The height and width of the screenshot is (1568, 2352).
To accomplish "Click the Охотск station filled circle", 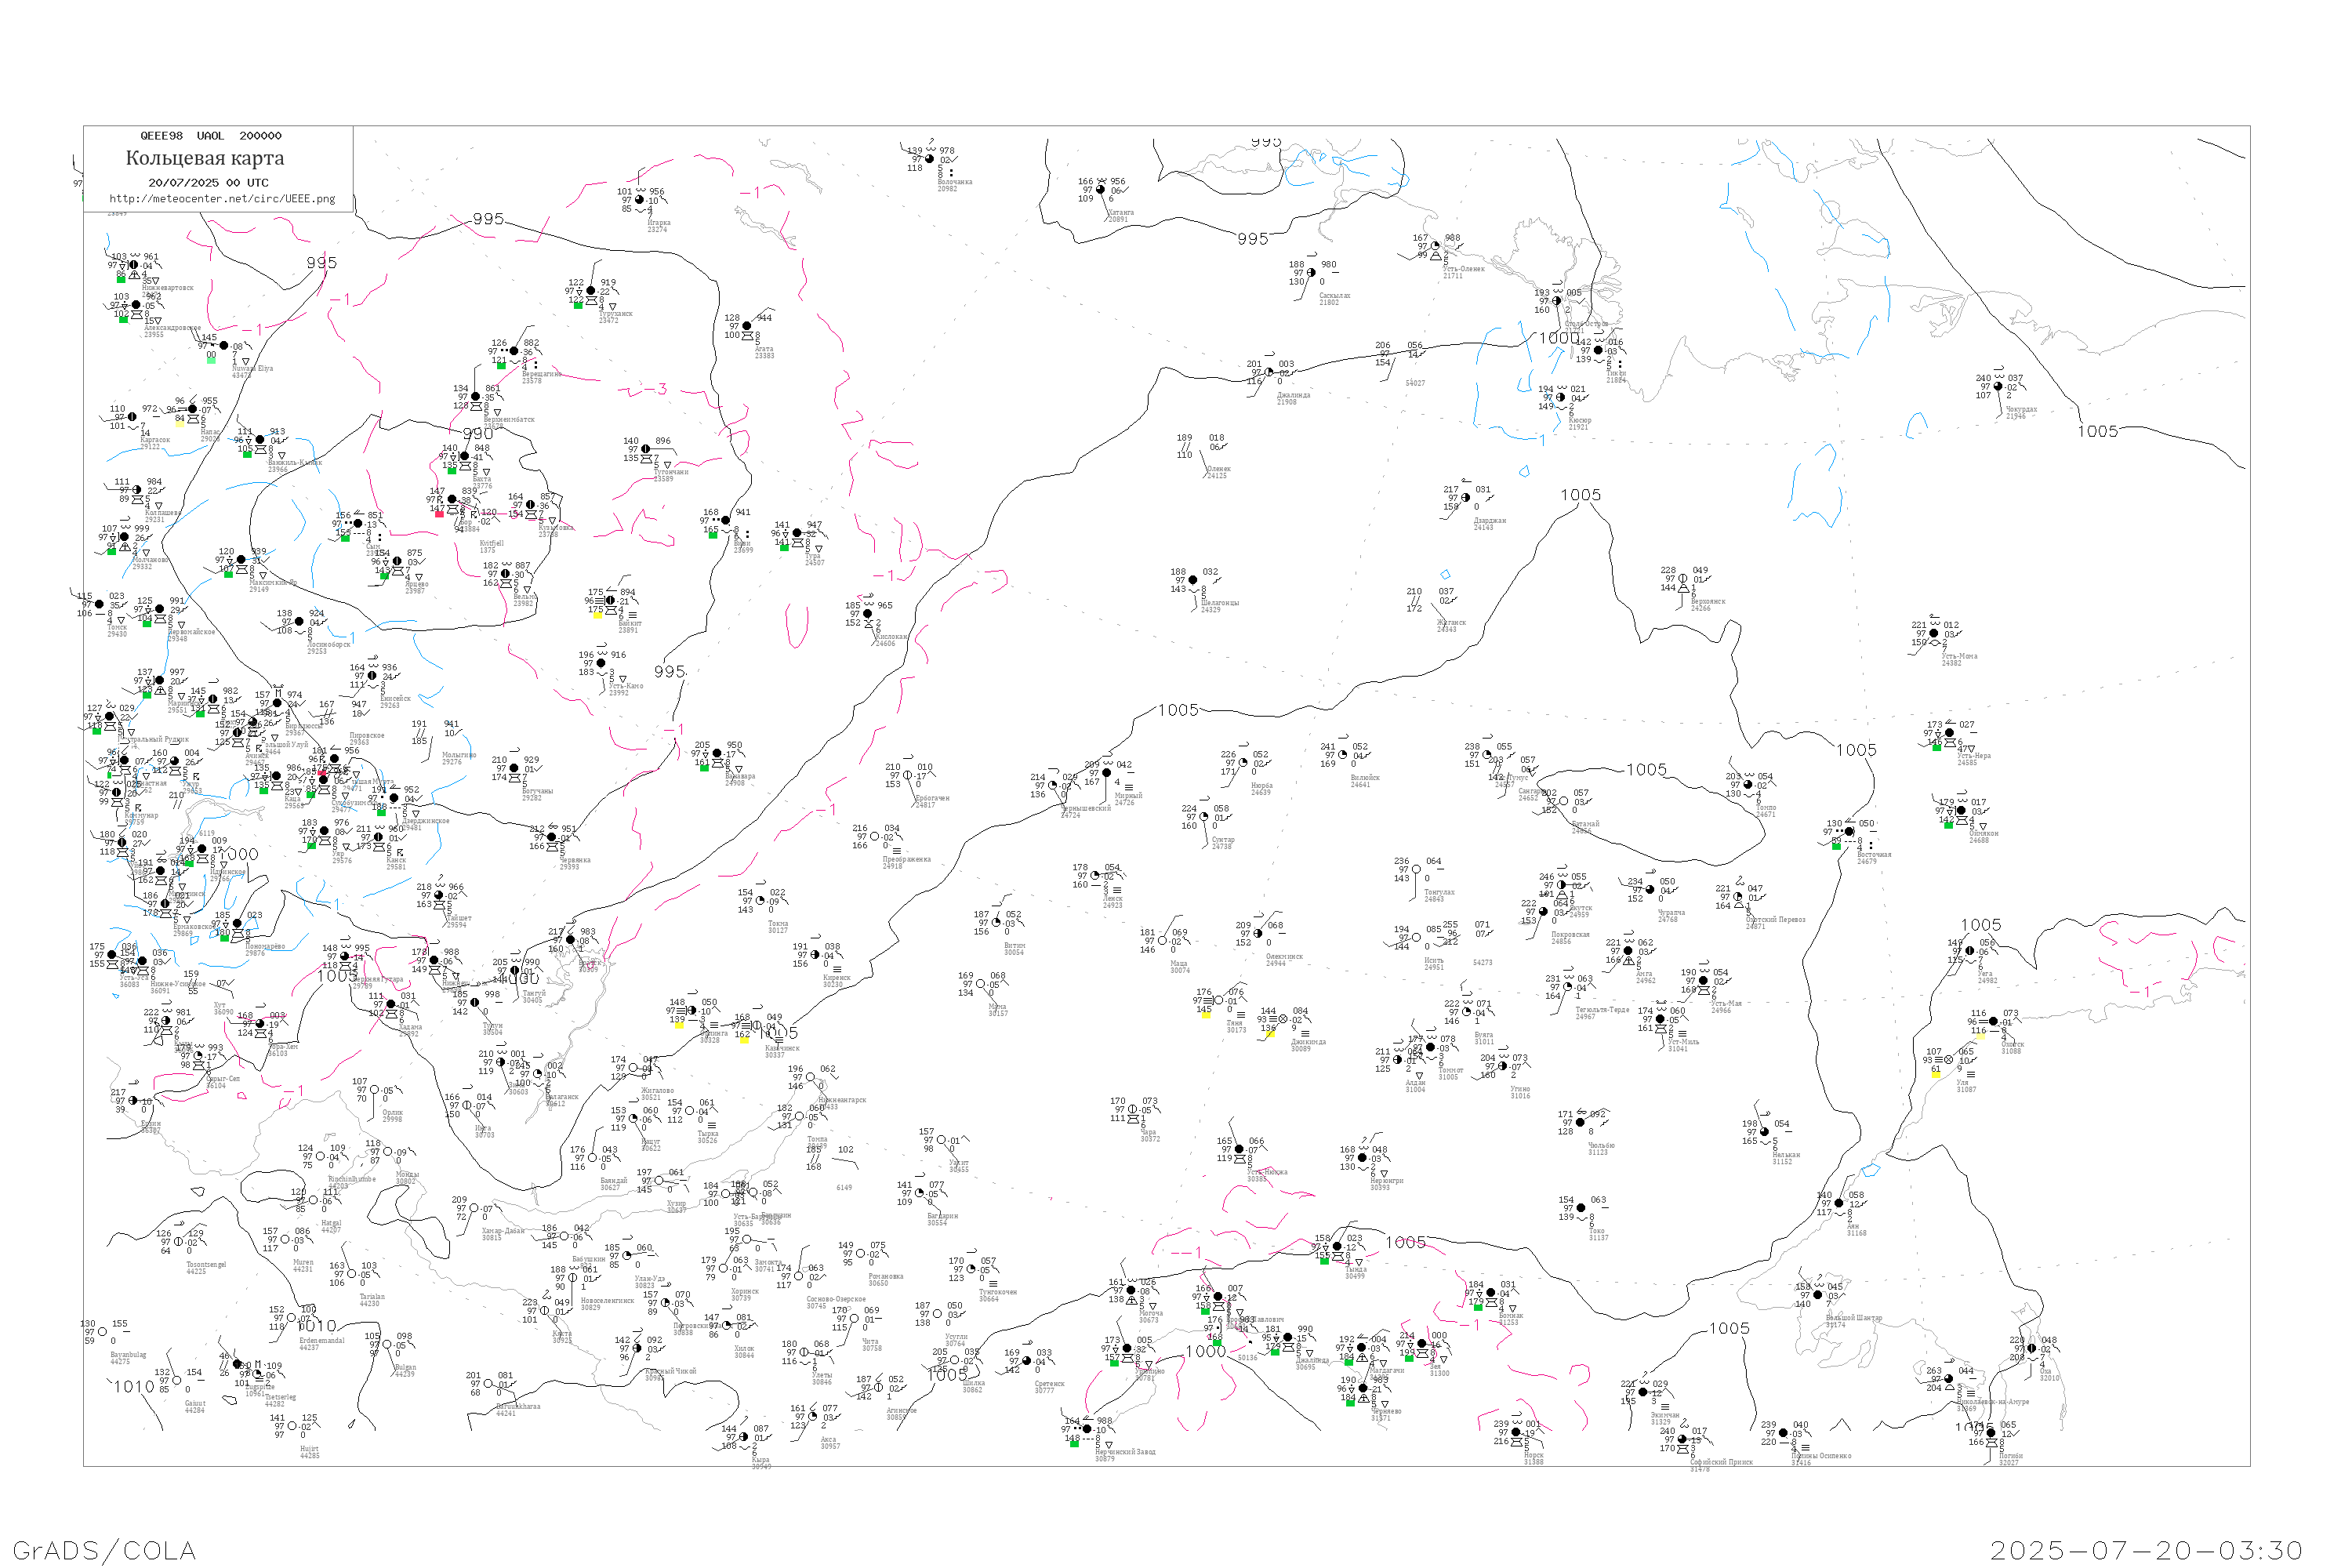I will coord(1993,1022).
